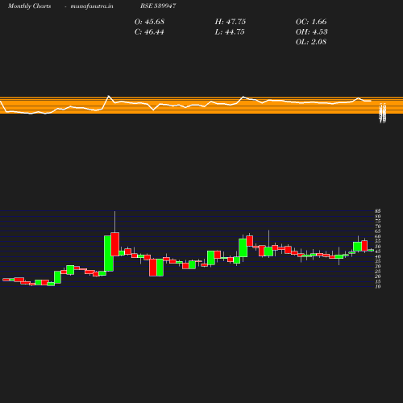Click the Monthly Charts title text
The height and width of the screenshot is (403, 403).
[x=30, y=6]
